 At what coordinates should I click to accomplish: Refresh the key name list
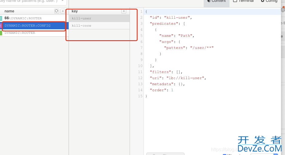(x=57, y=11)
